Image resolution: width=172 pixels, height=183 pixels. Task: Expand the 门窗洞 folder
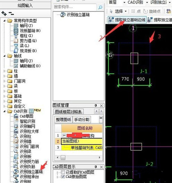coord(5,81)
